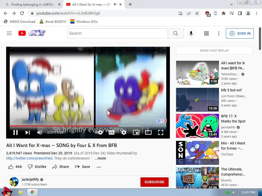Bookmark this page with star
Image resolution: width=262 pixels, height=196 pixels.
coord(197,13)
